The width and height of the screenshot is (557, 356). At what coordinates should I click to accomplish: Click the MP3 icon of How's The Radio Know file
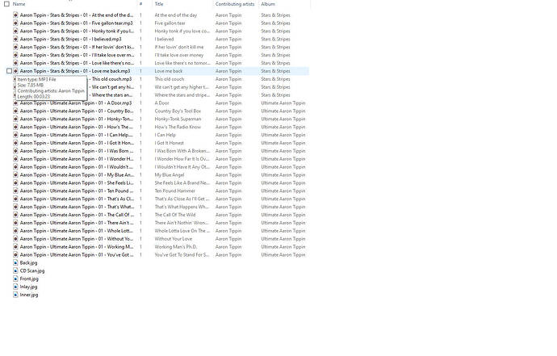click(x=15, y=127)
